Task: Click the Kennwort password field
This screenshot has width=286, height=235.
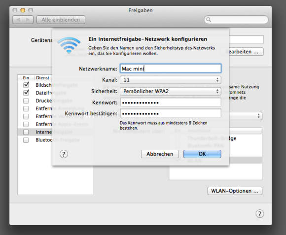Action: click(x=170, y=102)
